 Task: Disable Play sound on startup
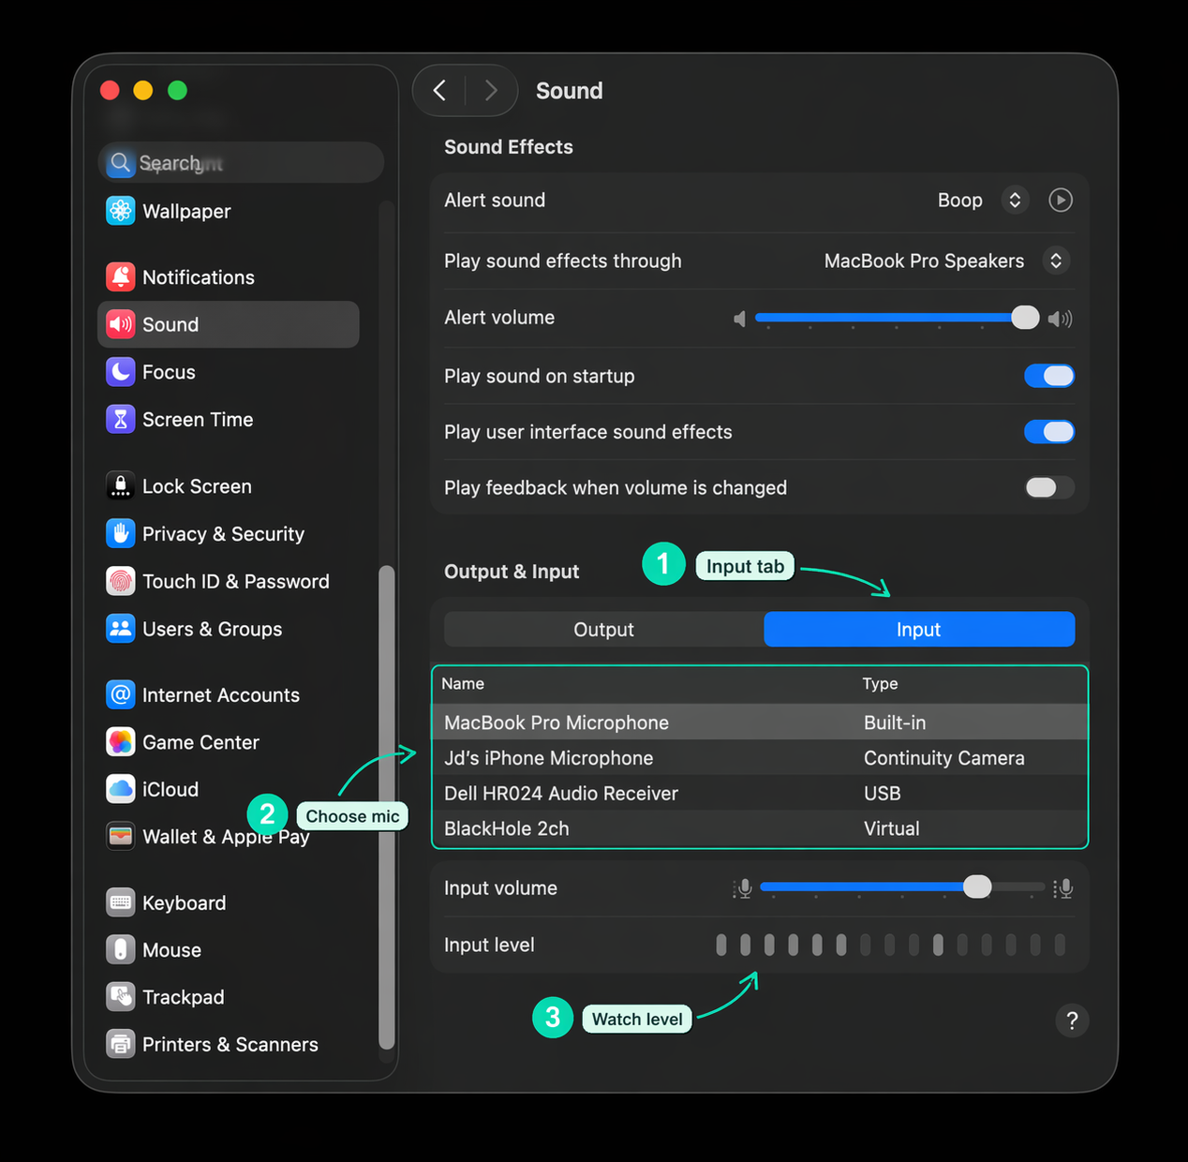[1049, 376]
